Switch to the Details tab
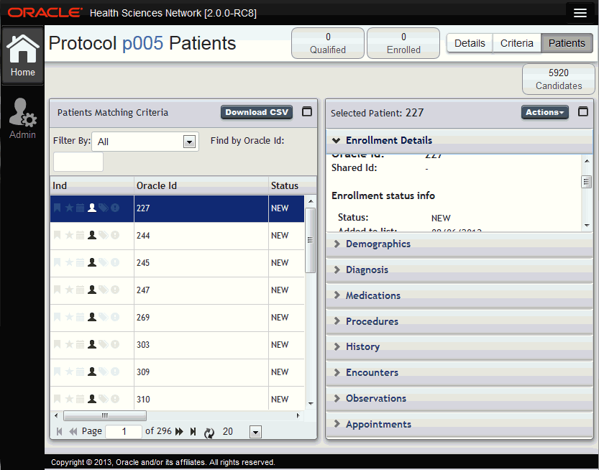 (x=470, y=43)
